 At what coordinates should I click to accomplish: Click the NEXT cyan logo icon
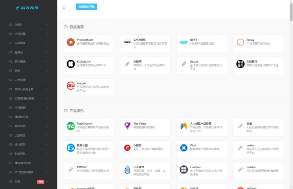tap(184, 42)
